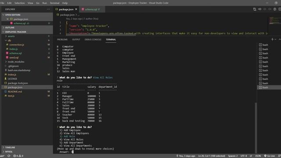Image resolution: width=281 pixels, height=158 pixels.
Task: Expand the Outline section
Action: coord(27,28)
